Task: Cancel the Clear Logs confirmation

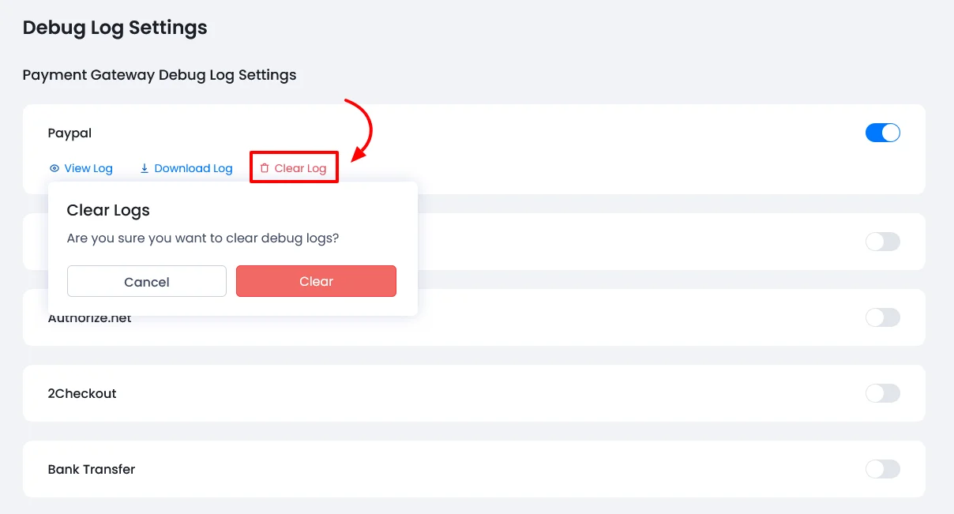Action: point(147,281)
